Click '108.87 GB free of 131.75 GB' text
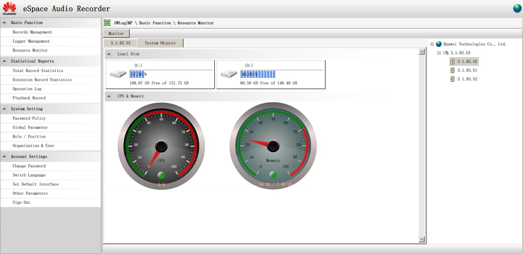The height and width of the screenshot is (254, 523). (x=159, y=83)
